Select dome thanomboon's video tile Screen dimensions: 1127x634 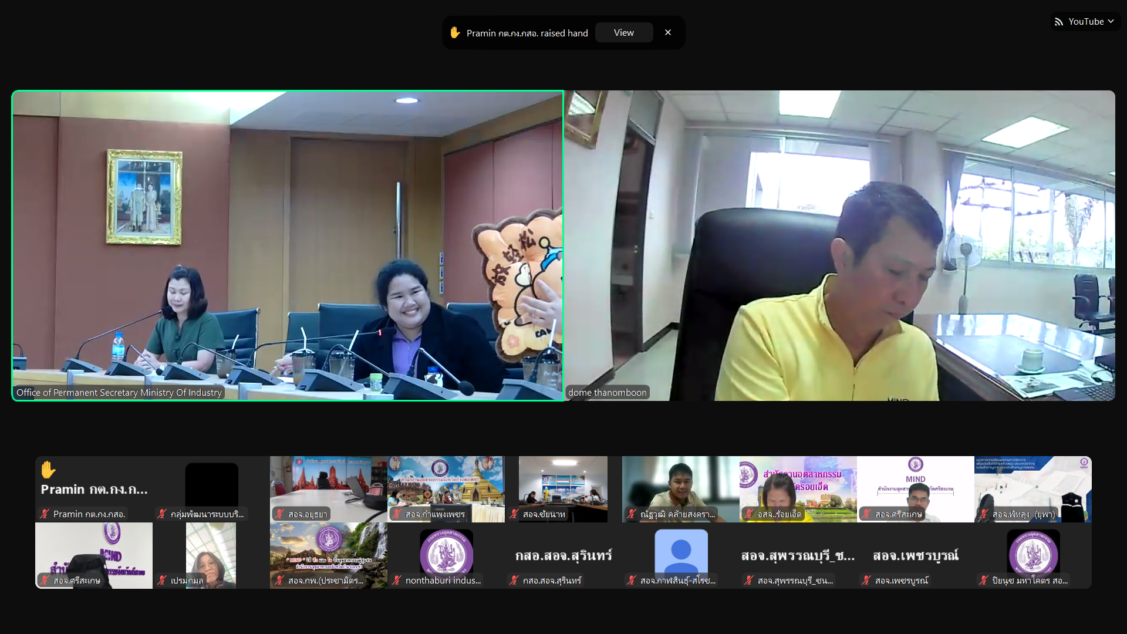[839, 245]
